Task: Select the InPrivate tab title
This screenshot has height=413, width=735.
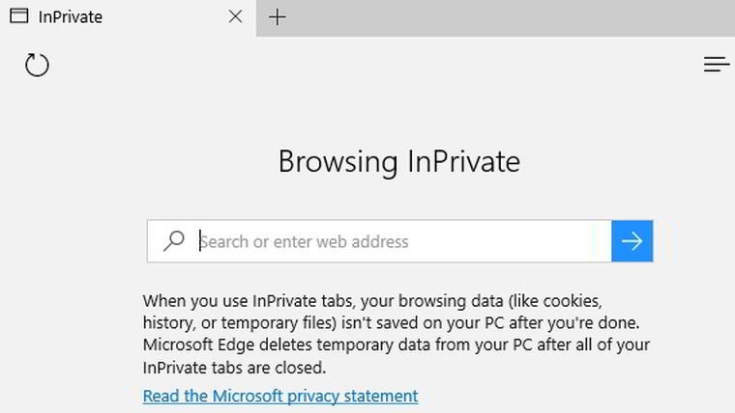Action: pos(71,17)
